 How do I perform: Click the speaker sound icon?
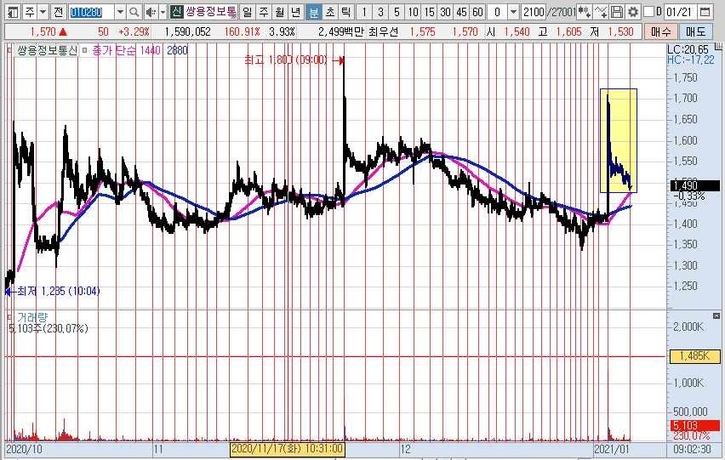149,12
